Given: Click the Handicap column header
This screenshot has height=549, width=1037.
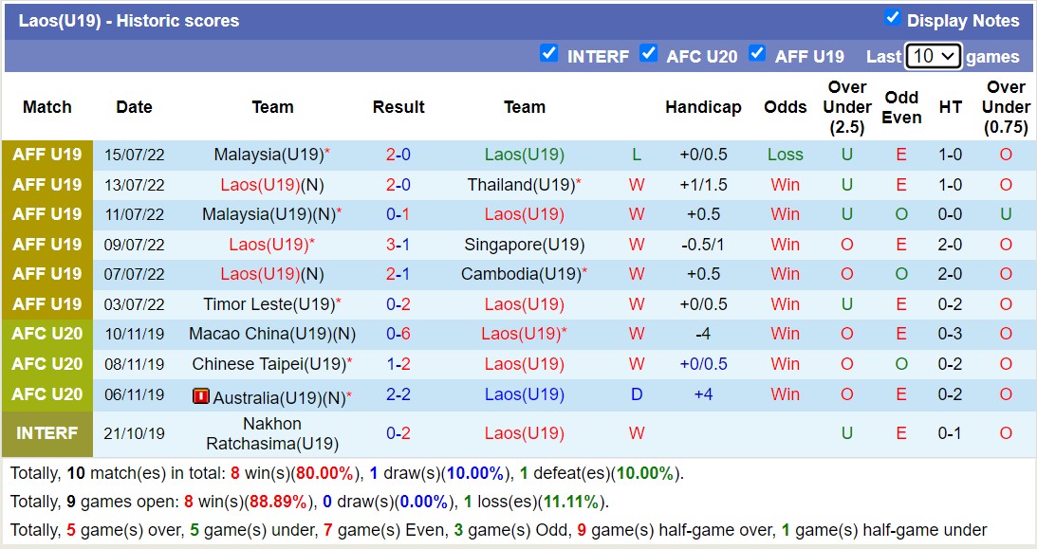Looking at the screenshot, I should (x=703, y=107).
